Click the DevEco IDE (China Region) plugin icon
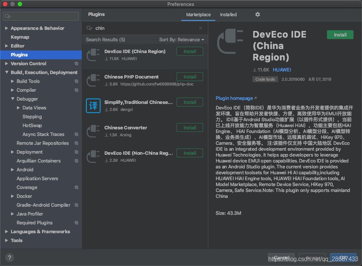Screen dimensions: 362x266 [x=93, y=55]
